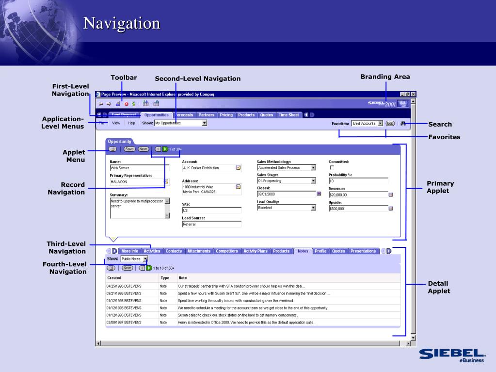
Task: Click the Probability % field
Action: (358, 181)
